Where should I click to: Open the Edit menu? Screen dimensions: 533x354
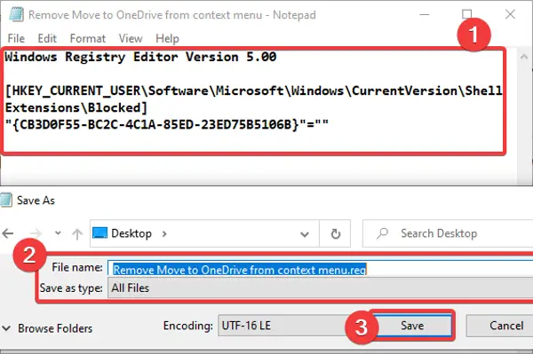click(x=47, y=38)
